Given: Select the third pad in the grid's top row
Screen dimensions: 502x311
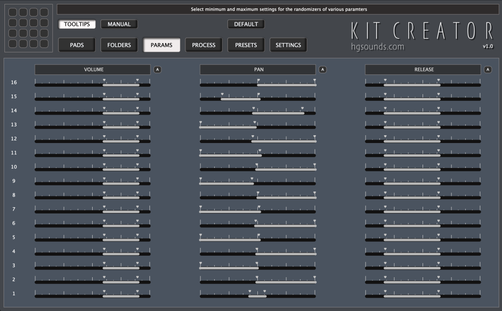Looking at the screenshot, I should 34,12.
